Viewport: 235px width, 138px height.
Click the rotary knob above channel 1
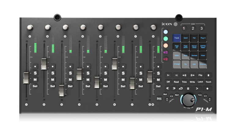click(x=30, y=27)
